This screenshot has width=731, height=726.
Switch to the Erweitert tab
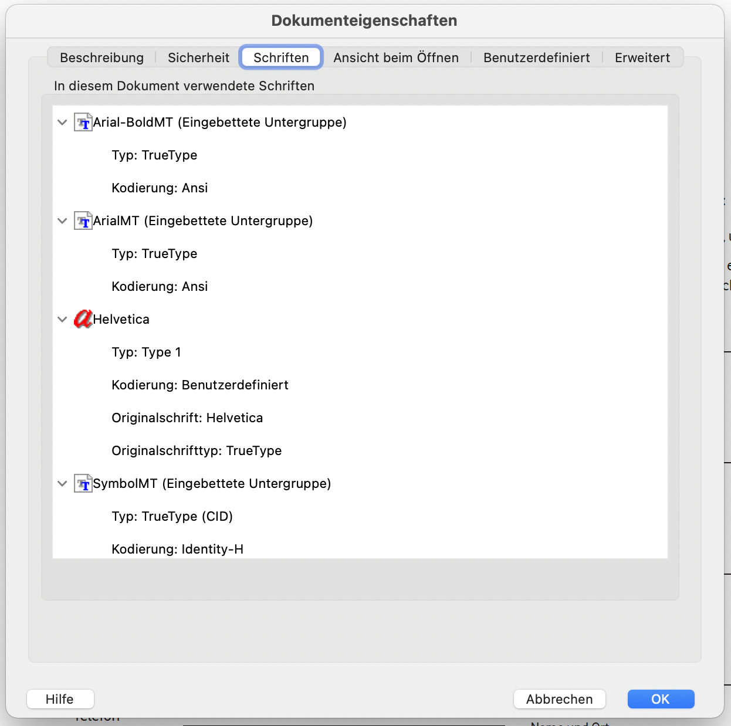642,57
